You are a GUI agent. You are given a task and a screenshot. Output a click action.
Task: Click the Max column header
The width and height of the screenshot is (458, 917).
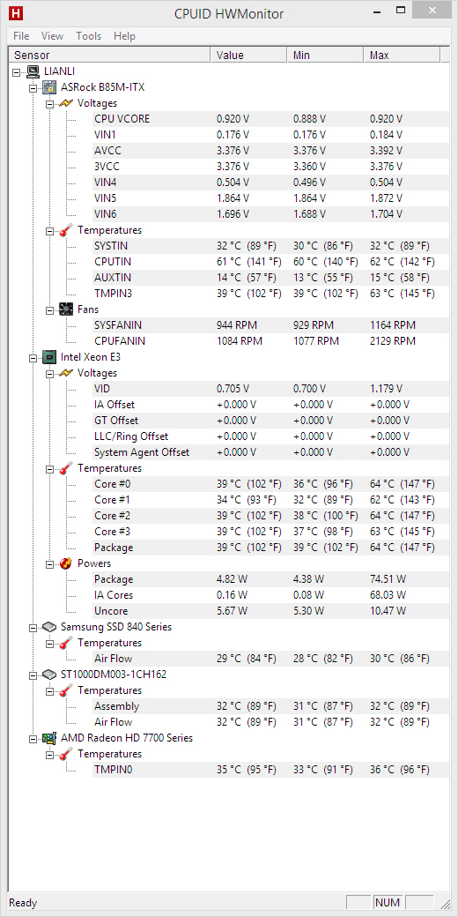(402, 55)
